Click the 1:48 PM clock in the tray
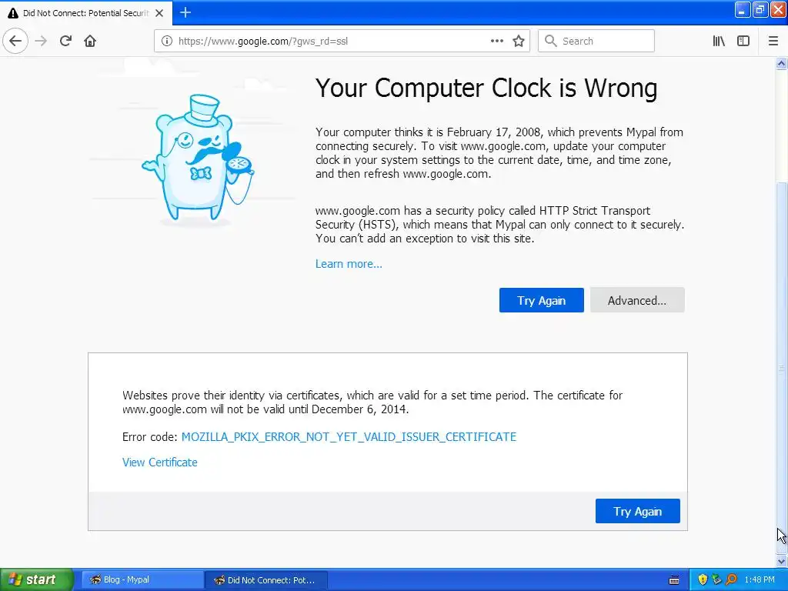This screenshot has width=788, height=591. 760,579
